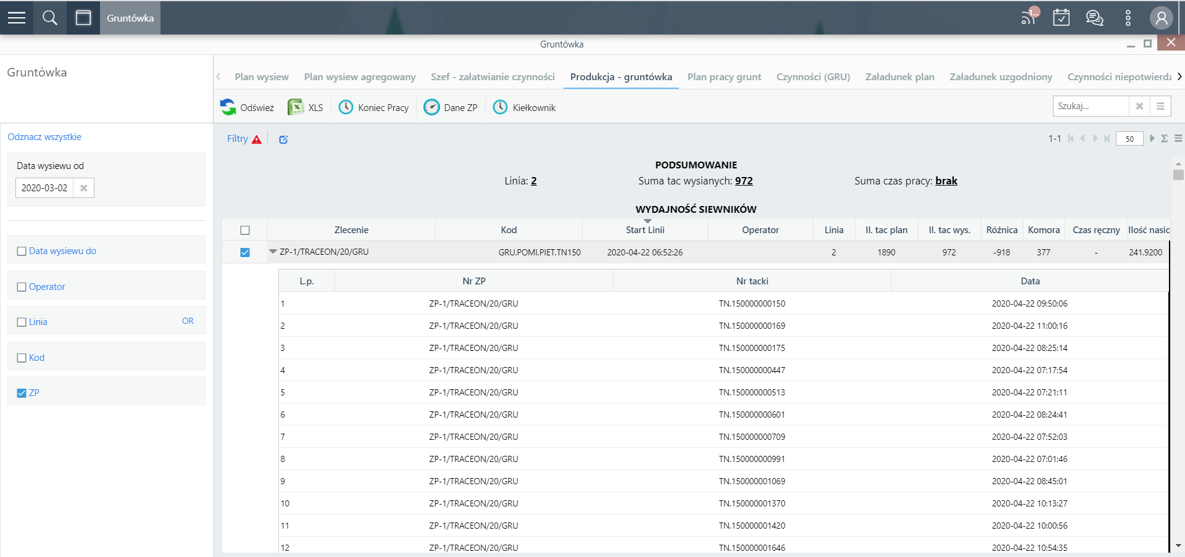Select tray row TN.150000000150
Screen dimensions: 1185x557
[x=723, y=303]
